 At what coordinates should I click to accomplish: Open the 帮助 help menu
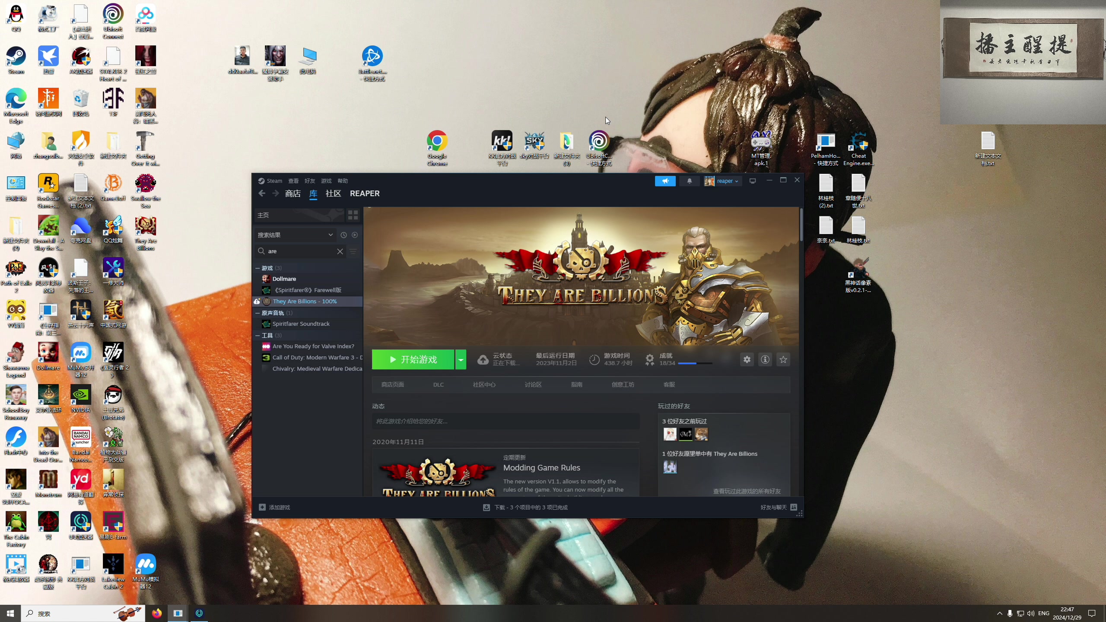point(343,181)
